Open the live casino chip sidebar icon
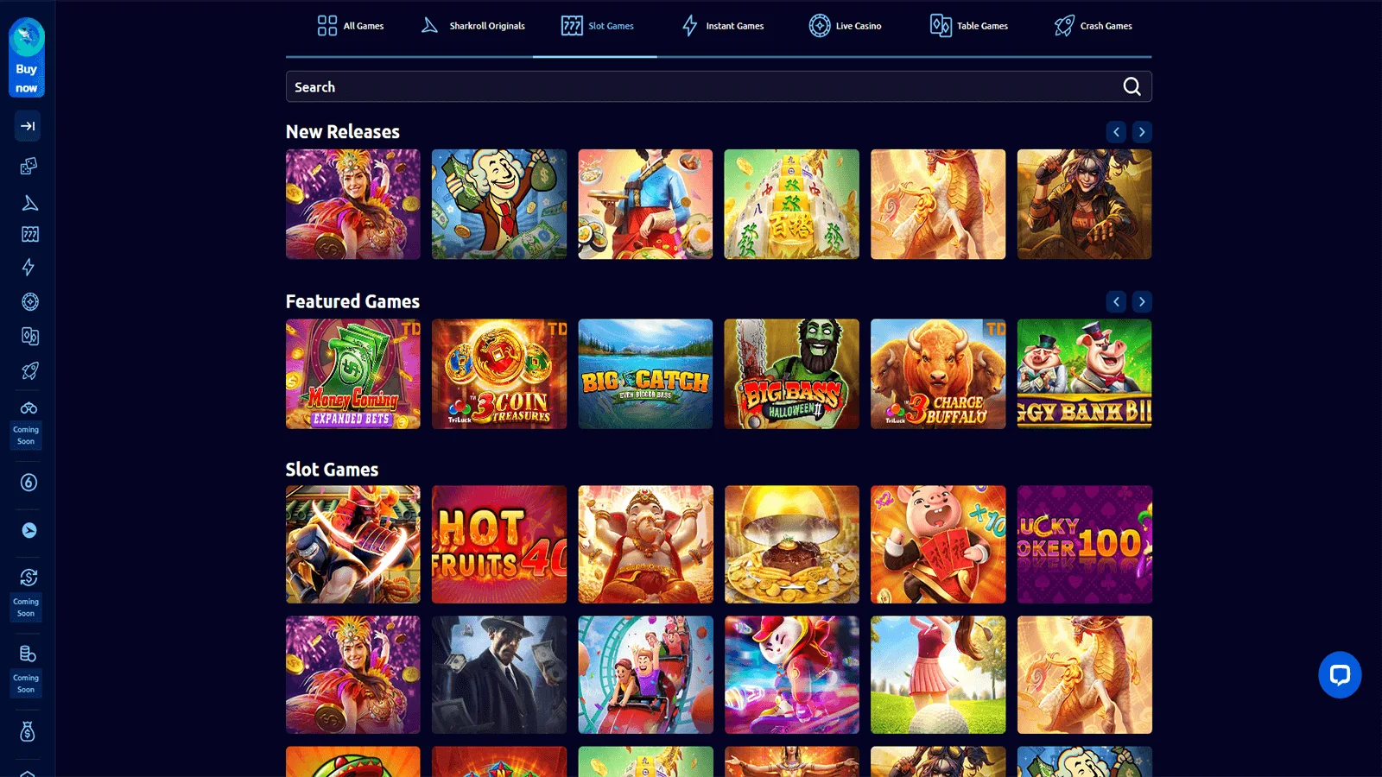This screenshot has width=1382, height=777. (30, 301)
